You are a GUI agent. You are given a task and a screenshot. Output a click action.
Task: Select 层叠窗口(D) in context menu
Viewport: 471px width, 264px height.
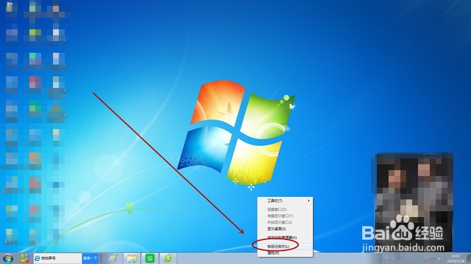[x=285, y=209]
